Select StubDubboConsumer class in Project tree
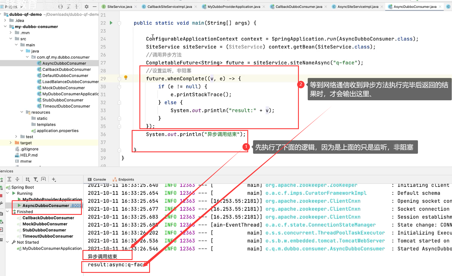This screenshot has width=452, height=276. pos(63,100)
